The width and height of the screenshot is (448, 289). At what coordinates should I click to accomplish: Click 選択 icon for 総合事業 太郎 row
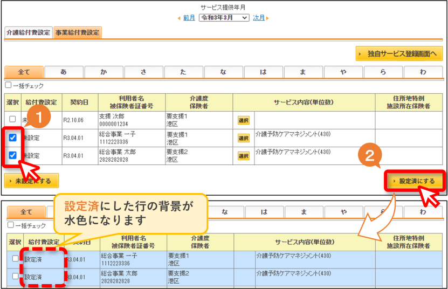pyautogui.click(x=244, y=156)
